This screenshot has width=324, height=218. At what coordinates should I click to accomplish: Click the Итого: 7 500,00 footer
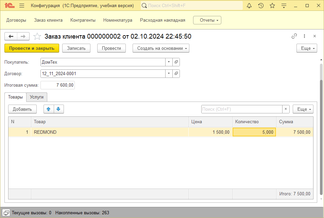click(295, 194)
